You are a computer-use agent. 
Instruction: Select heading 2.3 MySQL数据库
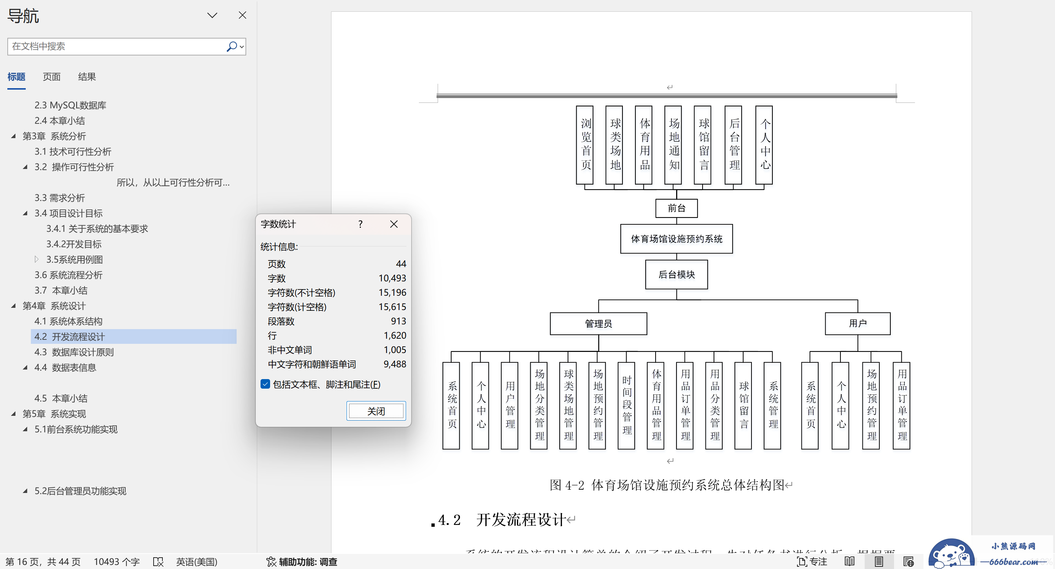[x=70, y=105]
